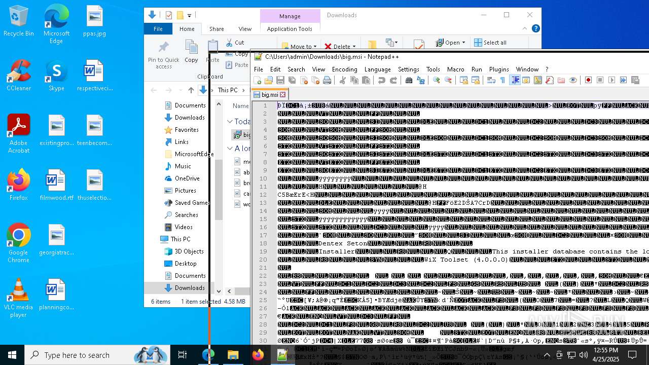Click the taskbar search box
Viewport: 649px width, 365px height.
(x=97, y=355)
